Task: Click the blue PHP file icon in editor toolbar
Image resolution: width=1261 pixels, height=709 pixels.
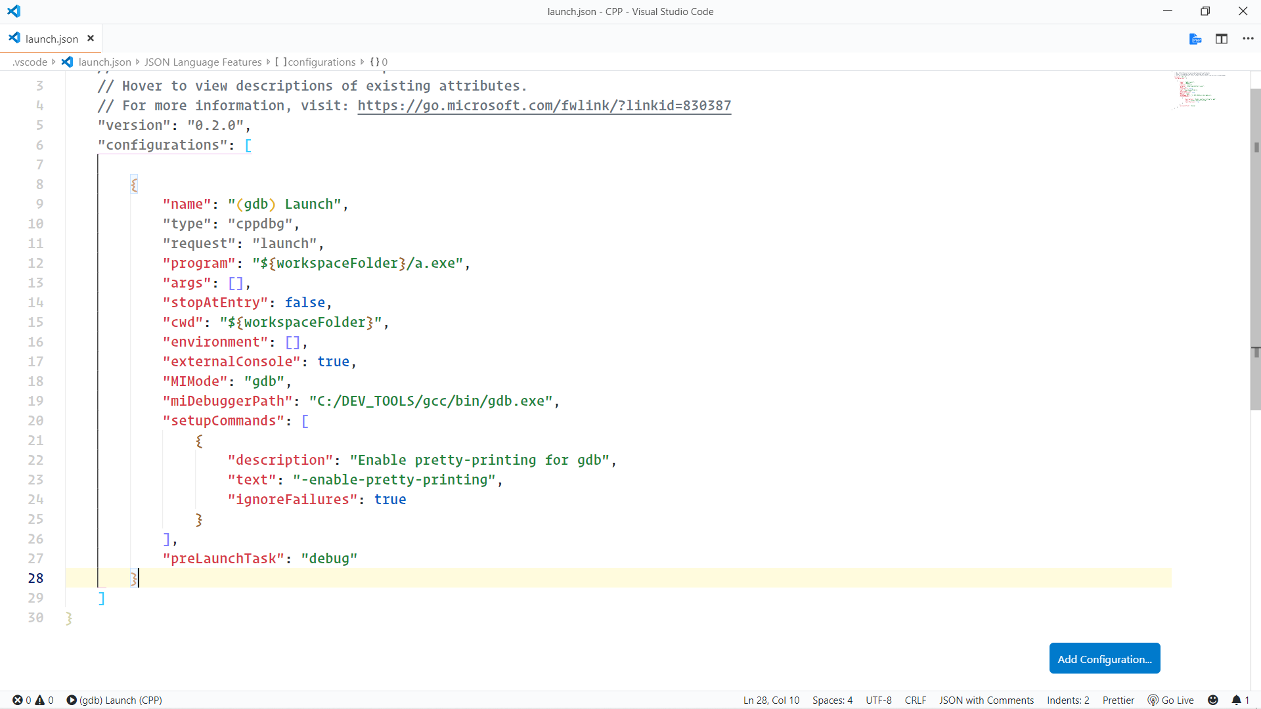Action: [x=1195, y=39]
